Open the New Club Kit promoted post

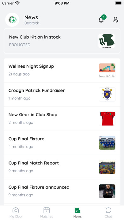[62, 41]
